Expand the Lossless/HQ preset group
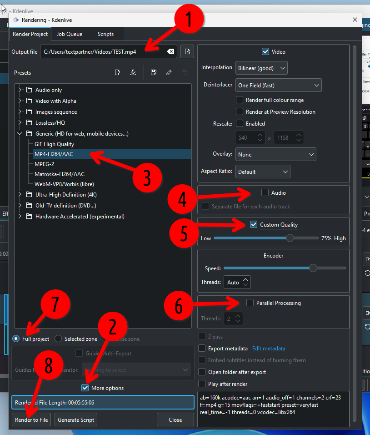Screen dimensions: 370x435 click(x=20, y=122)
